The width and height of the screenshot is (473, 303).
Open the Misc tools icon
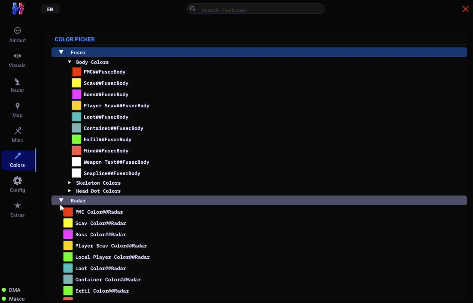(18, 131)
